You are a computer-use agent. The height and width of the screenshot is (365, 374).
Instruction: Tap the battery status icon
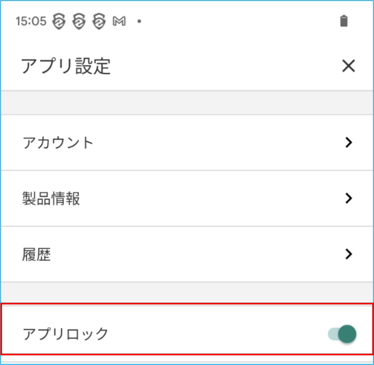tap(344, 21)
